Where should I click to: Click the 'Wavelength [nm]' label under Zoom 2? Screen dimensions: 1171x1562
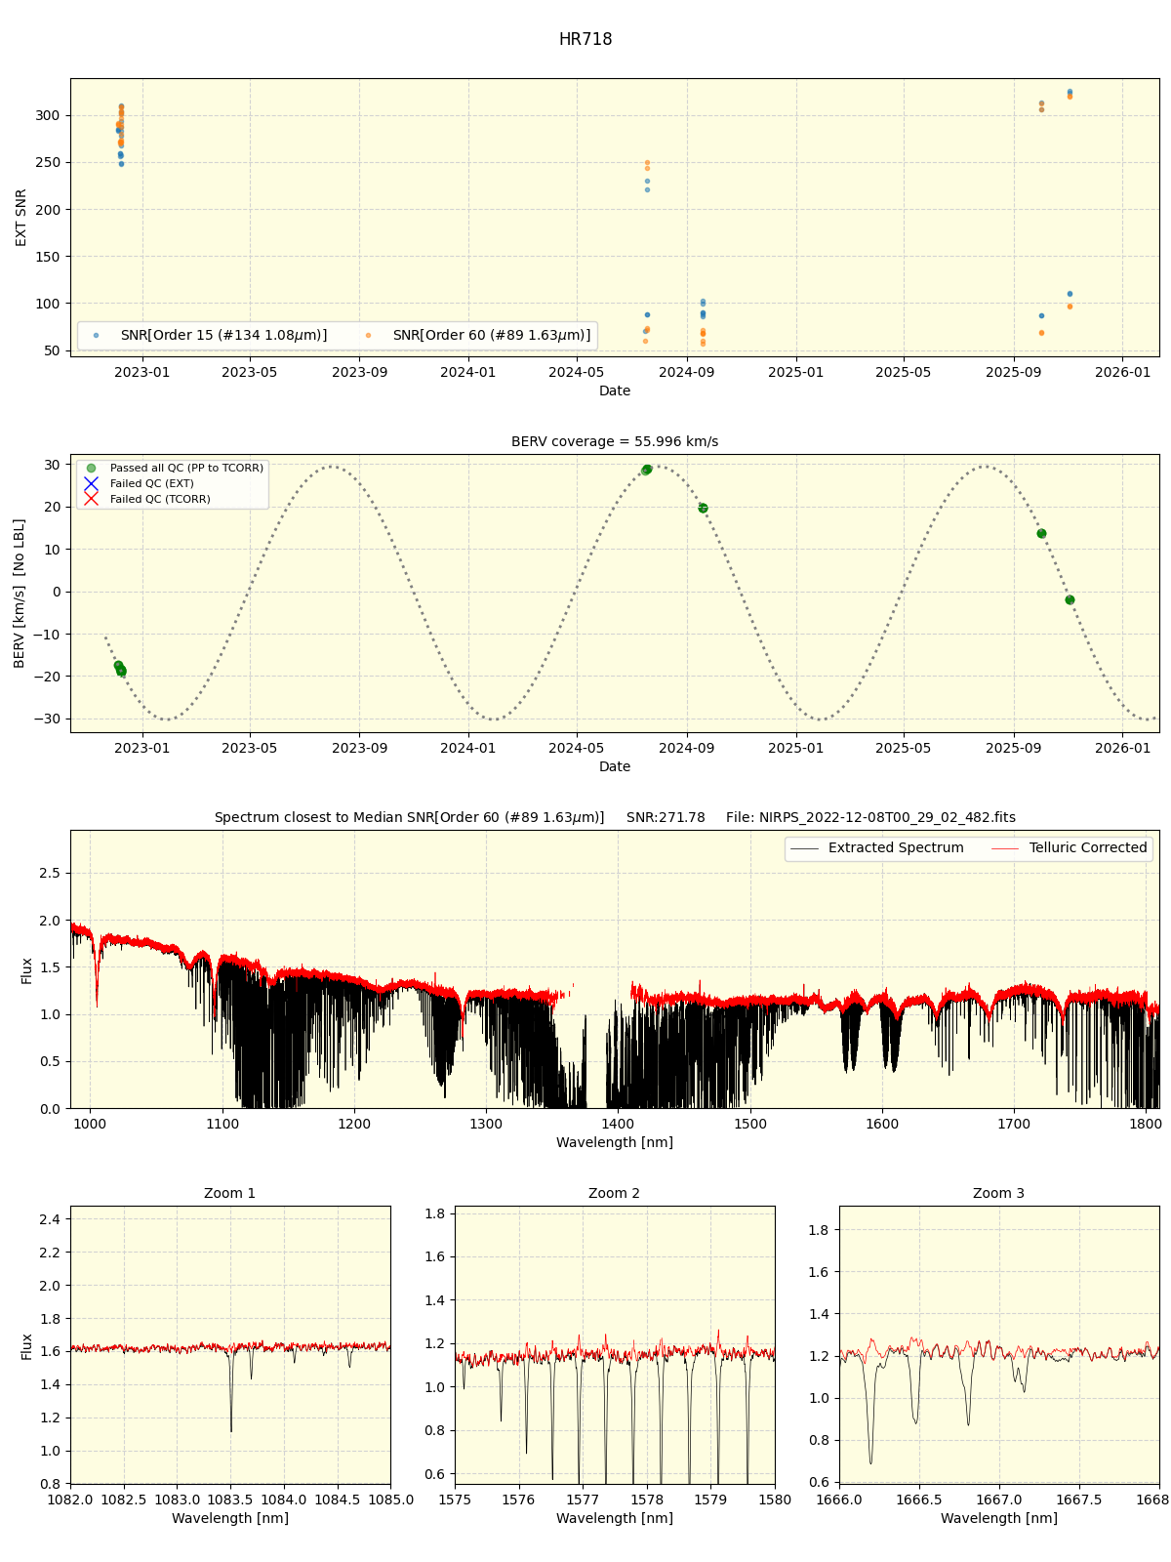click(x=615, y=1518)
